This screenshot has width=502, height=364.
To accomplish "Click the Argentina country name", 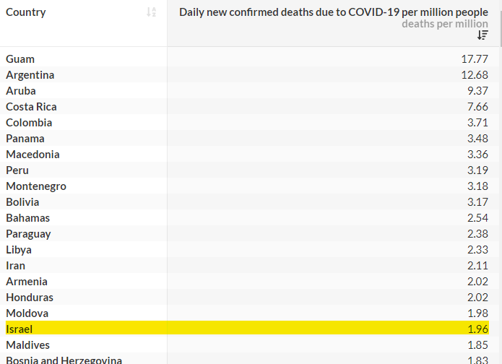I will [30, 75].
